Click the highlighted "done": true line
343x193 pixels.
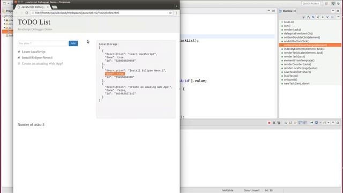[x=115, y=74]
